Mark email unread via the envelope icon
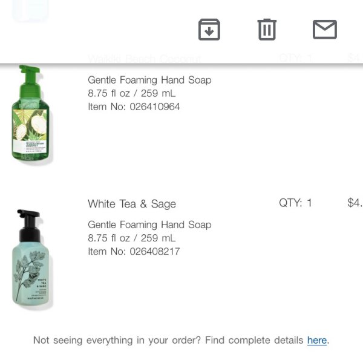Image resolution: width=363 pixels, height=363 pixels. pos(325,30)
